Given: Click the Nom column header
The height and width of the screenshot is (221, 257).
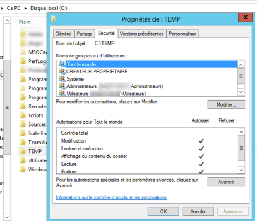Looking at the screenshot, I should [x=25, y=22].
